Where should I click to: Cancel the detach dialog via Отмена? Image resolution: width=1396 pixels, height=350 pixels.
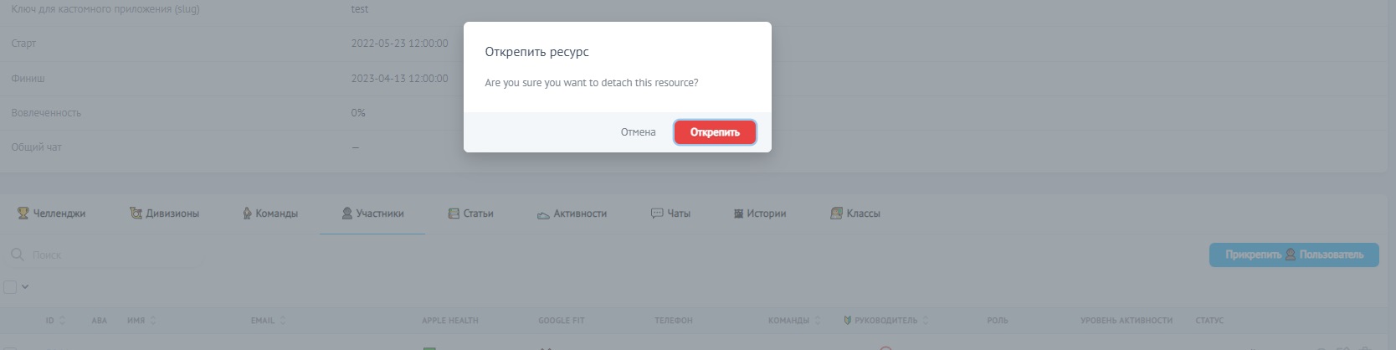click(638, 132)
